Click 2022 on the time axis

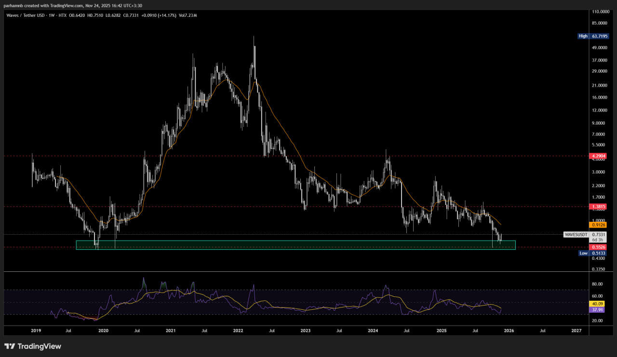tap(238, 331)
